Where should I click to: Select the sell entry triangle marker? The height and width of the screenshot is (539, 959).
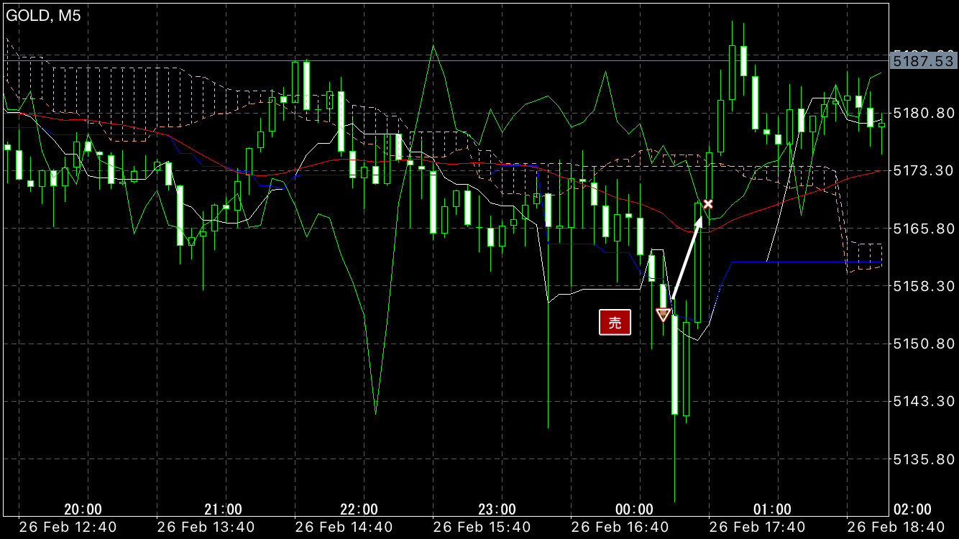pos(664,315)
